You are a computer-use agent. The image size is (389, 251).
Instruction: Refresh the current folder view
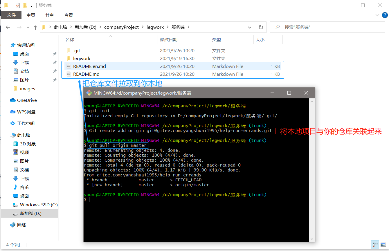(261, 27)
